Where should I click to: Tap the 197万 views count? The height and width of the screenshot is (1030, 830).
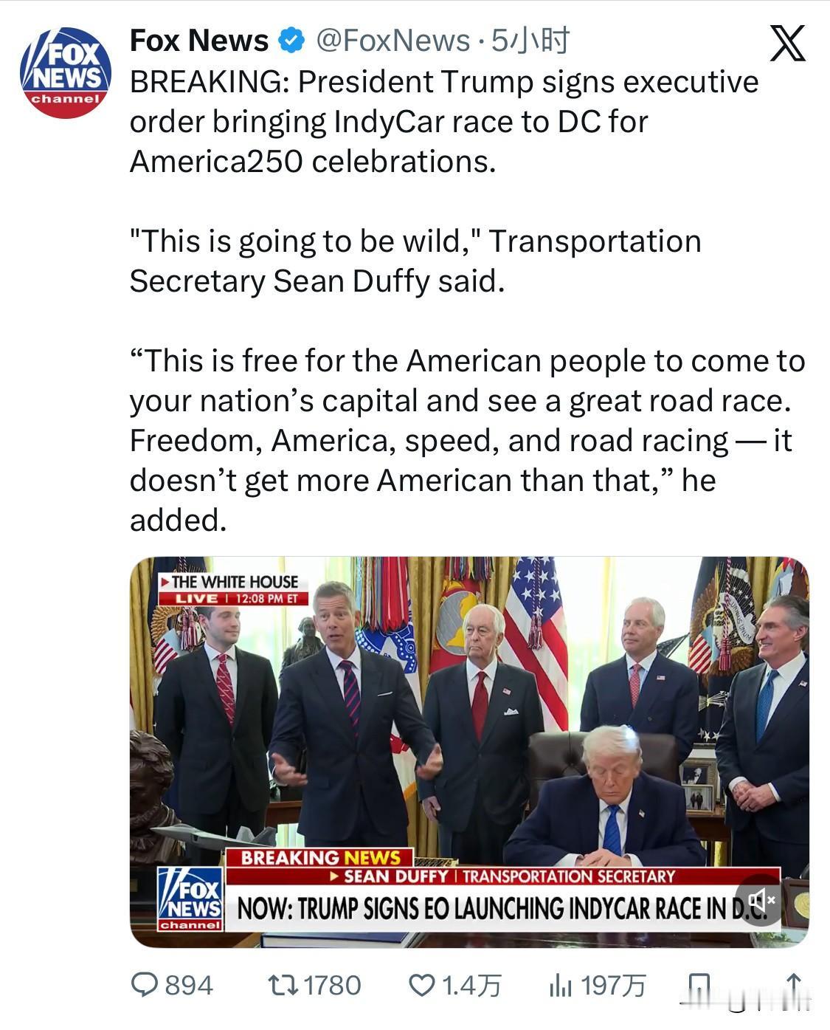613,985
